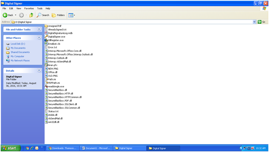Open the View menu
Viewport: 269px width, 152px height.
(19, 8)
